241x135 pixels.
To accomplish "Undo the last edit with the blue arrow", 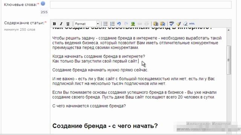I will (119, 24).
